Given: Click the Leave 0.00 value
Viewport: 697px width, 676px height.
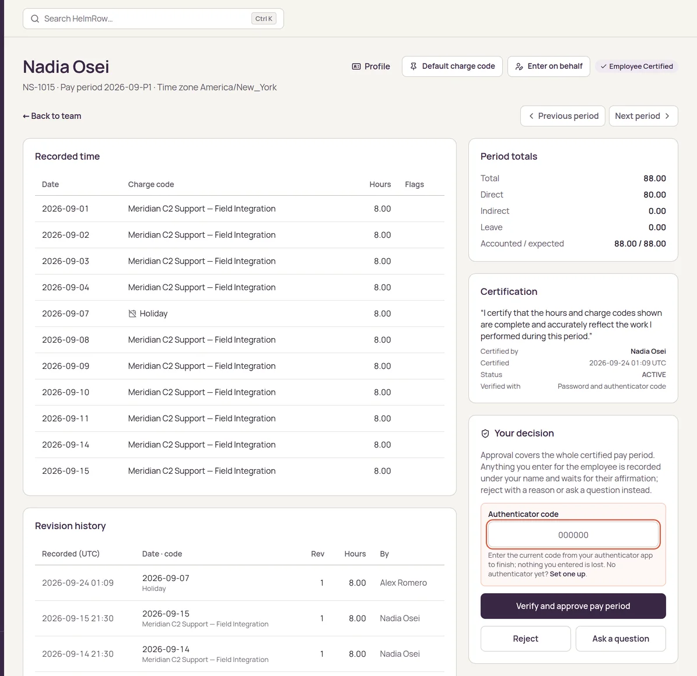Looking at the screenshot, I should coord(657,227).
